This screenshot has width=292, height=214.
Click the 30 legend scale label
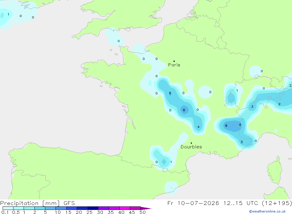click(x=100, y=212)
